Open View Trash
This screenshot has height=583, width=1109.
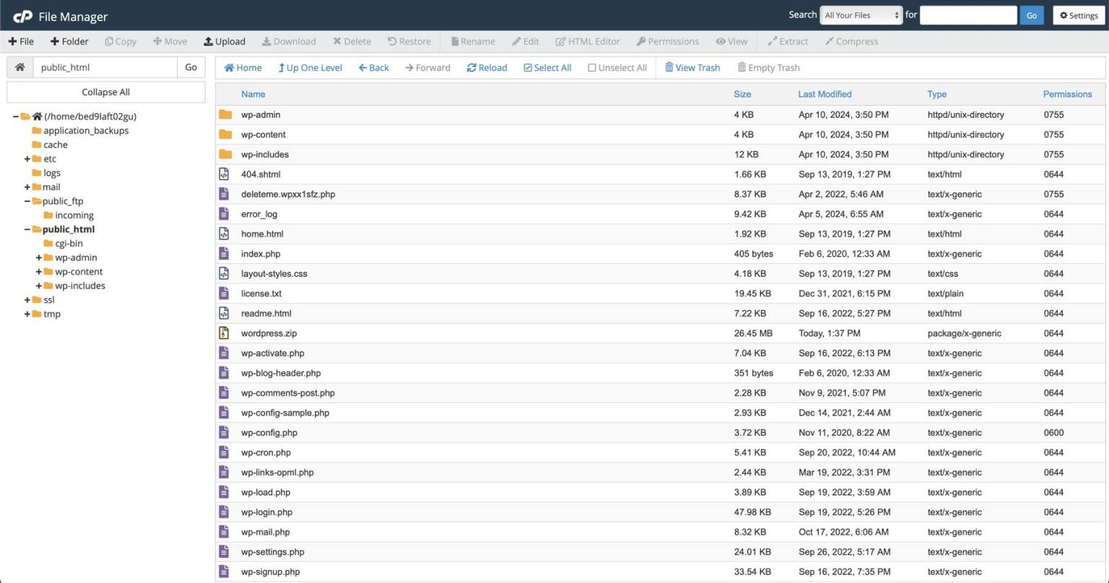point(692,67)
